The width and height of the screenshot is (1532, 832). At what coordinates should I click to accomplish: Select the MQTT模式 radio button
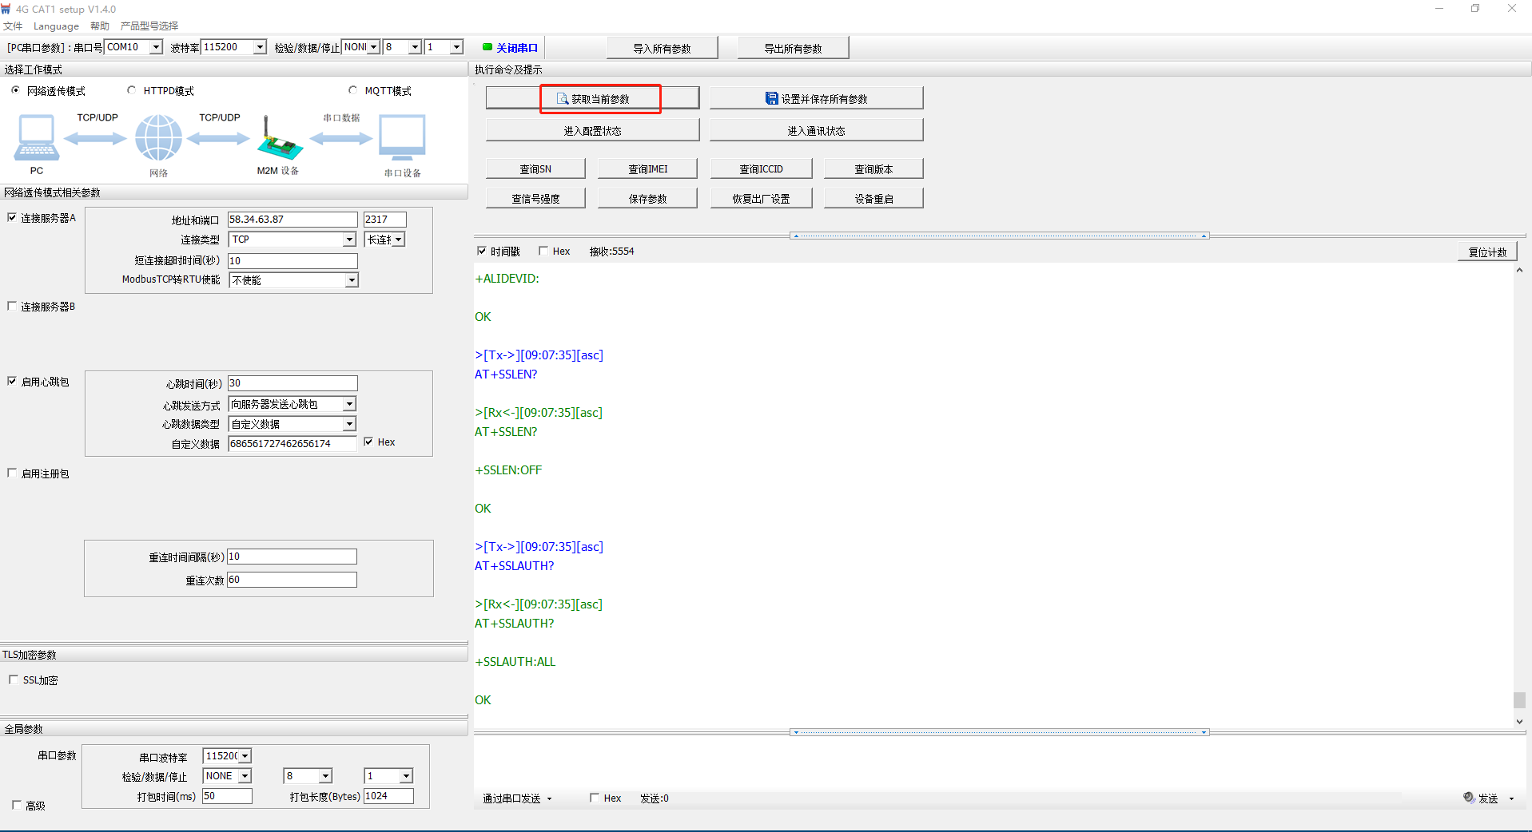(x=353, y=91)
